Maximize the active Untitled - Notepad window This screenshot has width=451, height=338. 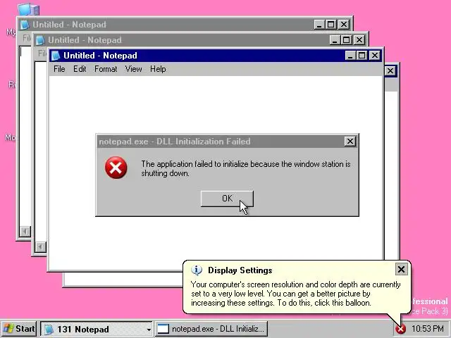pos(362,56)
